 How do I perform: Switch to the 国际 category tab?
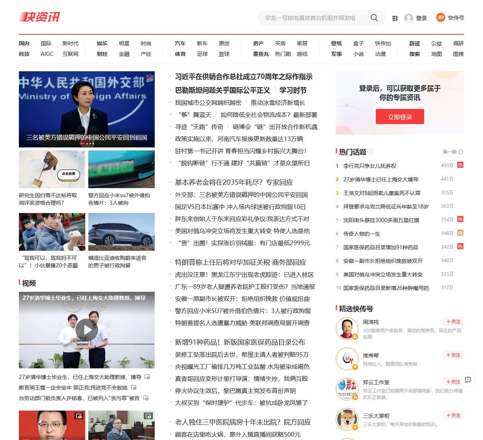pos(46,43)
